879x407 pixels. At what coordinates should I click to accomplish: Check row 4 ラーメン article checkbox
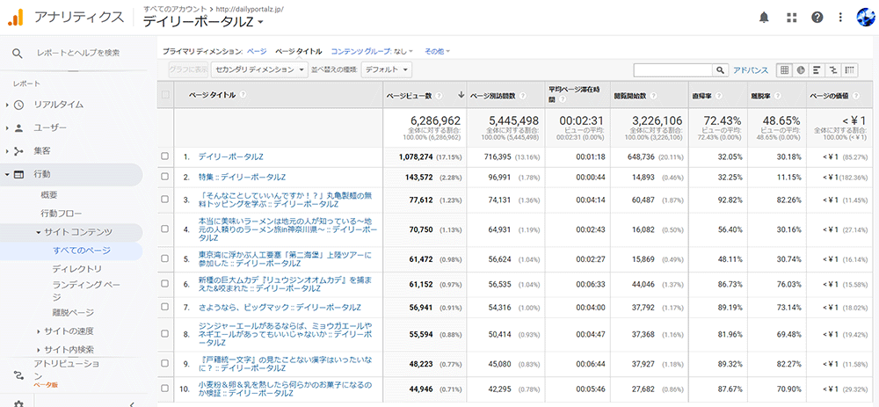165,229
